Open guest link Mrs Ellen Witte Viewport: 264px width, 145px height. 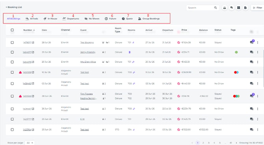(x=88, y=62)
